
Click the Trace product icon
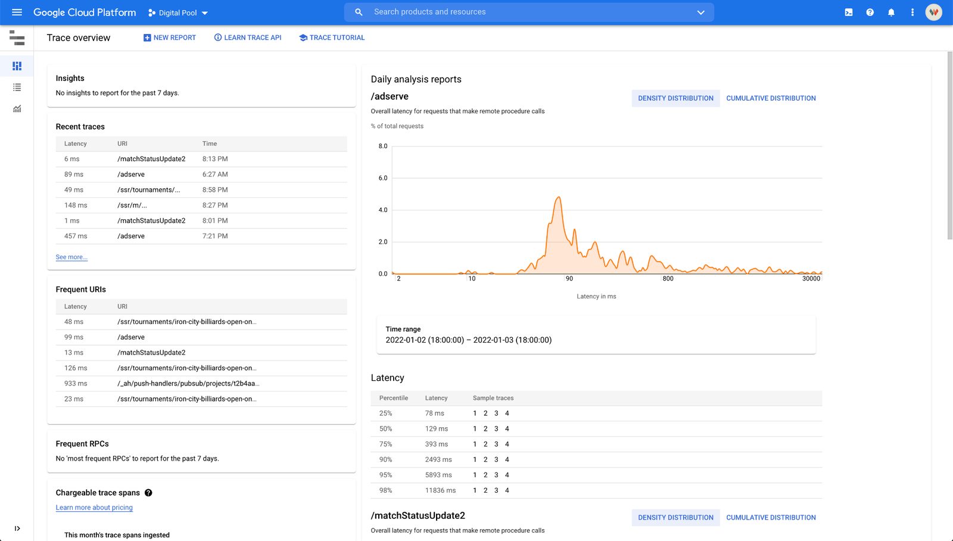coord(17,38)
